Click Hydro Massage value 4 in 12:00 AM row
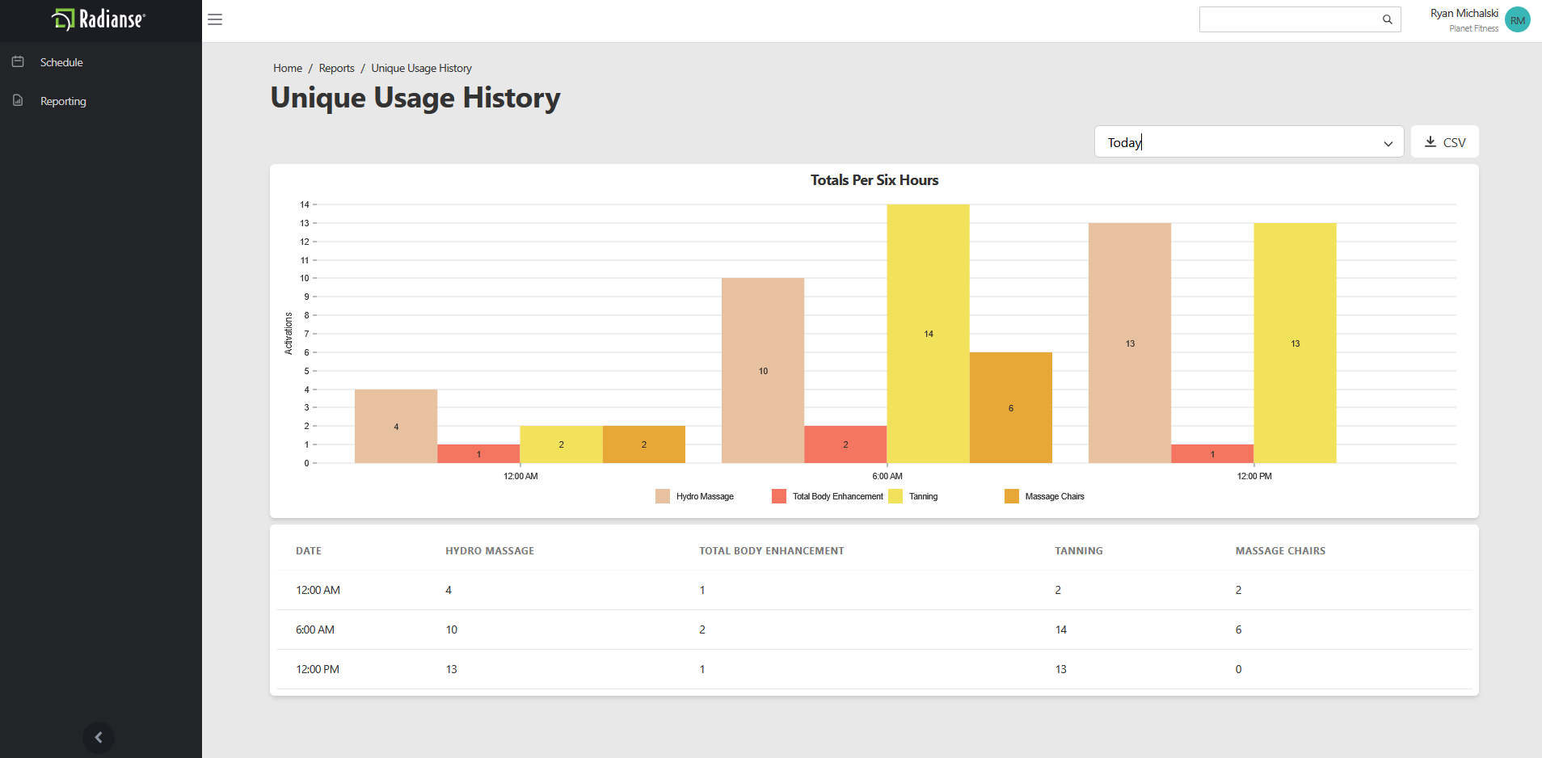The height and width of the screenshot is (758, 1542). pos(449,590)
